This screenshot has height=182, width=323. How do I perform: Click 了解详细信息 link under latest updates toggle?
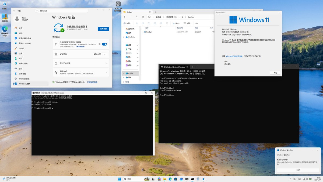80,46
